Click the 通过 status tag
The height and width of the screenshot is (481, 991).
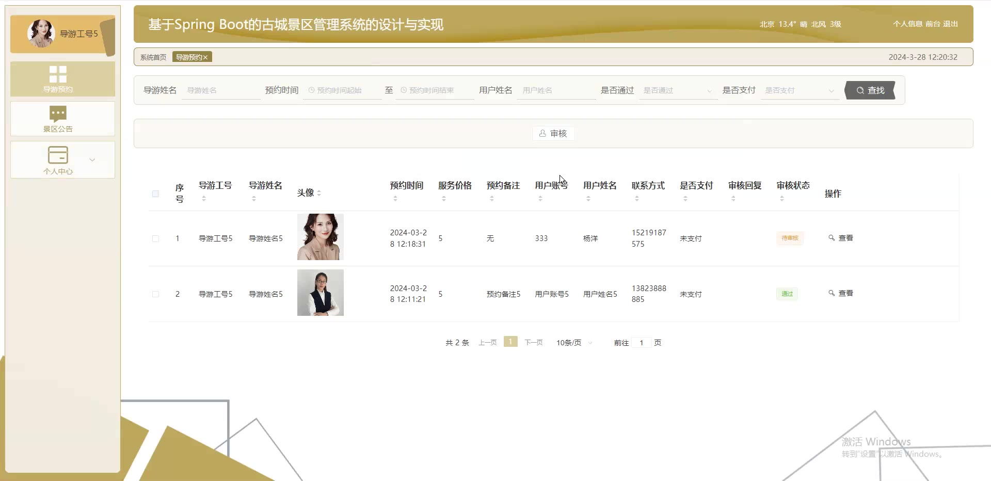pyautogui.click(x=787, y=294)
